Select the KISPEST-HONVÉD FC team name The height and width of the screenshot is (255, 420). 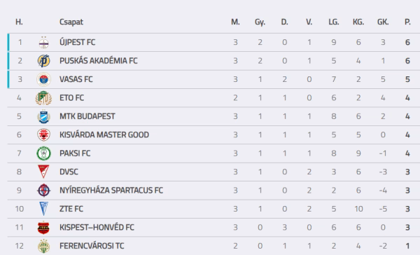pyautogui.click(x=97, y=228)
